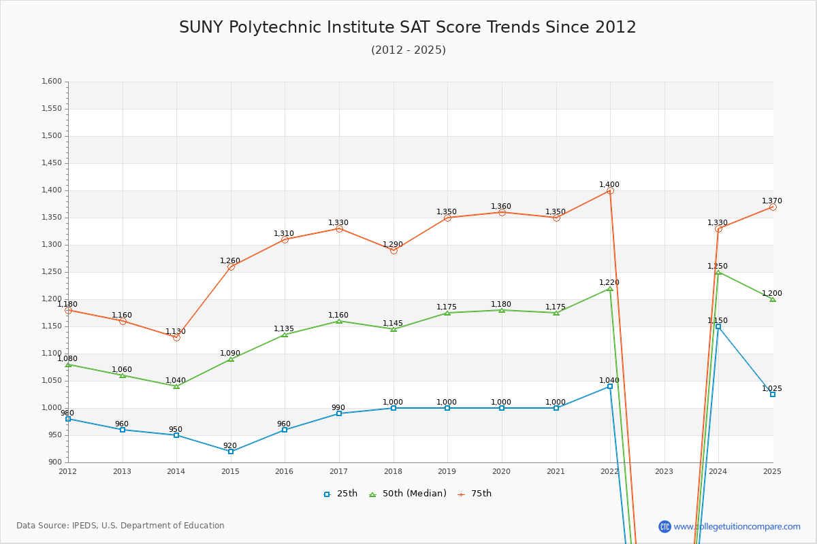The width and height of the screenshot is (817, 544).
Task: Click the 1,250 y-axis label
Action: tap(52, 272)
